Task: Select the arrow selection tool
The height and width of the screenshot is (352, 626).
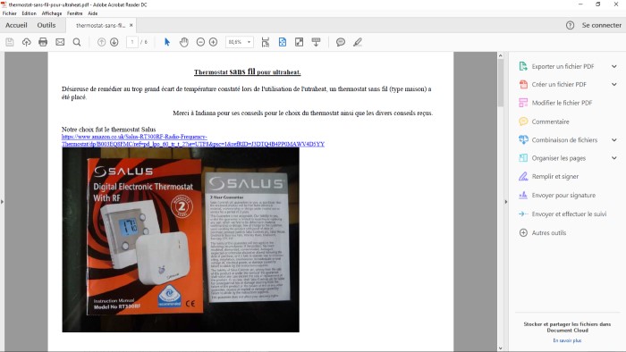Action: pyautogui.click(x=167, y=42)
